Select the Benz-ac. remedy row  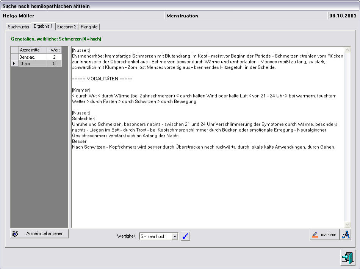32,57
